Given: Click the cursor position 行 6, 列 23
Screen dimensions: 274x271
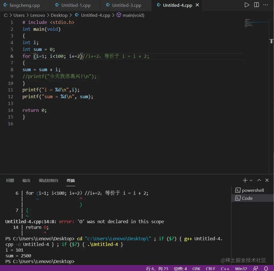Looking at the screenshot, I should tap(157, 268).
